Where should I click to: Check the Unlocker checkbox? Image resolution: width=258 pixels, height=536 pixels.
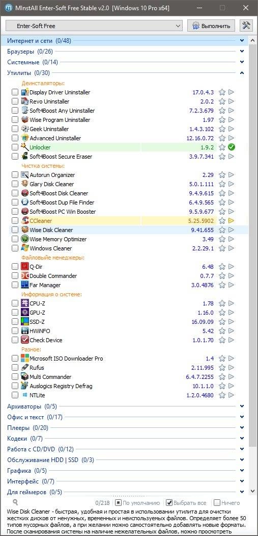point(15,147)
